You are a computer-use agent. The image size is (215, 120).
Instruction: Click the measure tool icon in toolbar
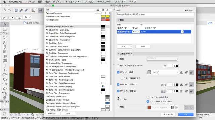(33, 10)
